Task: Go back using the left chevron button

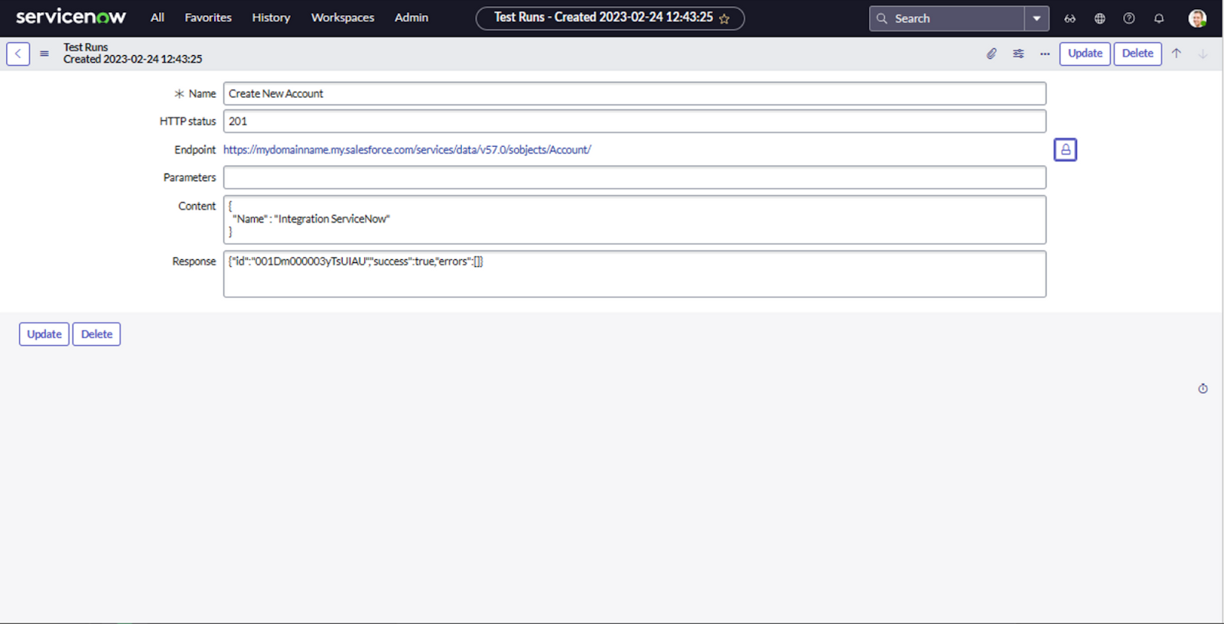Action: pyautogui.click(x=18, y=54)
